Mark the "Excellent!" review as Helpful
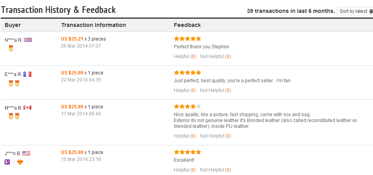373x175 pixels. pos(185,170)
